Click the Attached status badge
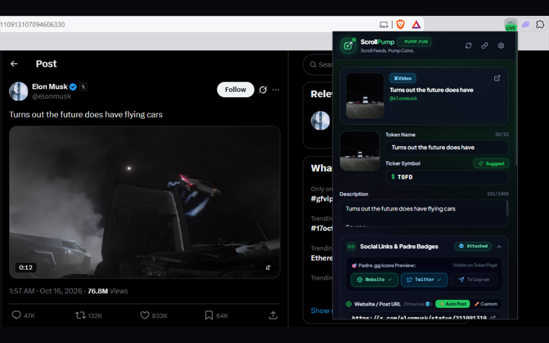 pyautogui.click(x=473, y=246)
